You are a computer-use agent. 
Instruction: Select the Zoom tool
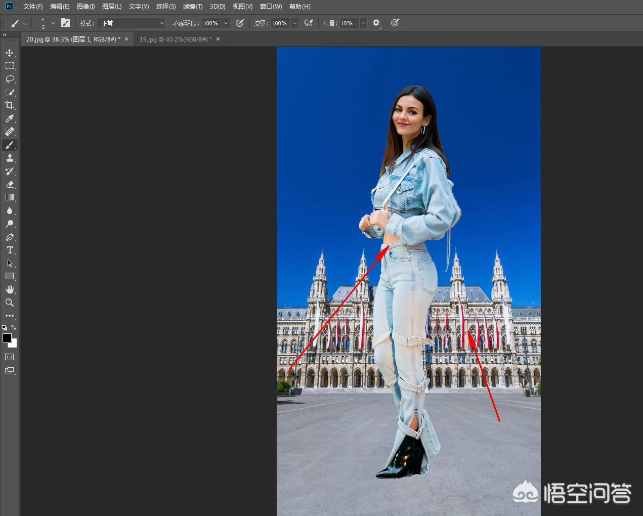[10, 303]
